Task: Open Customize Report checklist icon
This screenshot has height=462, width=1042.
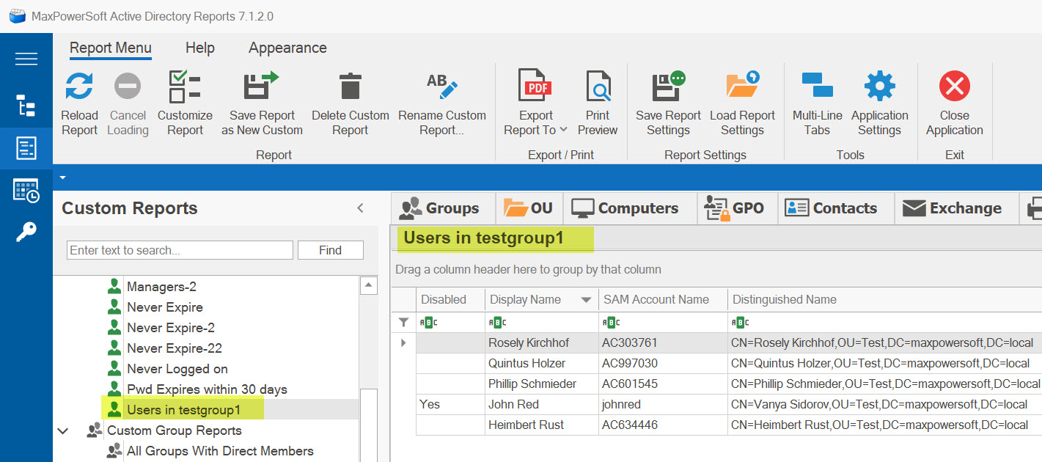Action: [185, 87]
